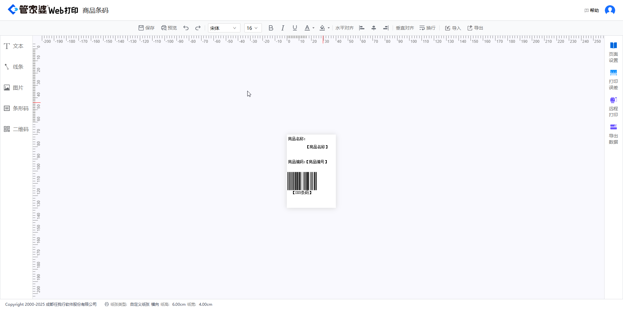The width and height of the screenshot is (623, 309).
Task: Select the QR code 二维码 tool
Action: point(16,129)
